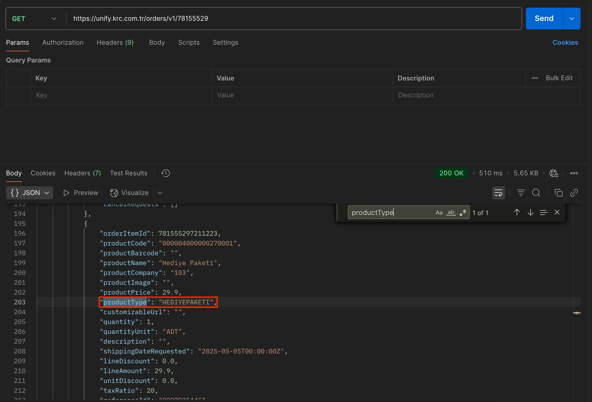Image resolution: width=592 pixels, height=402 pixels.
Task: Click the Preview button
Action: (x=81, y=193)
